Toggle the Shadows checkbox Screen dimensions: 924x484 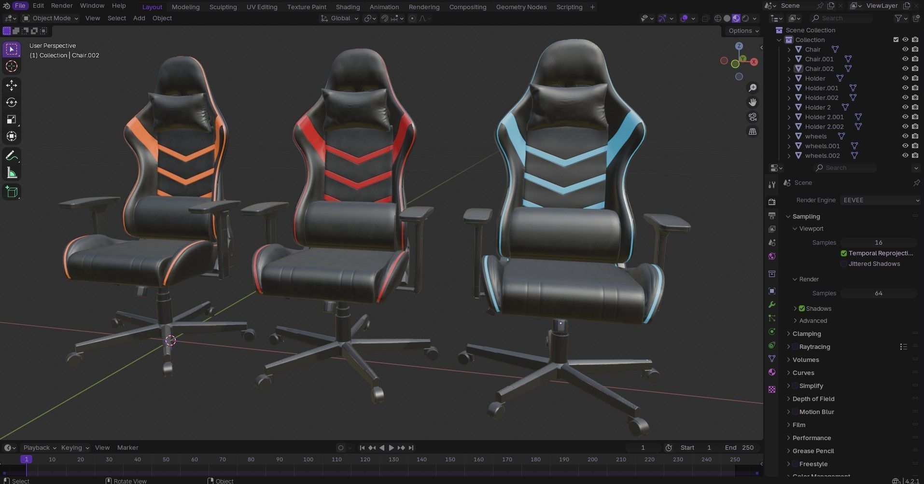802,308
